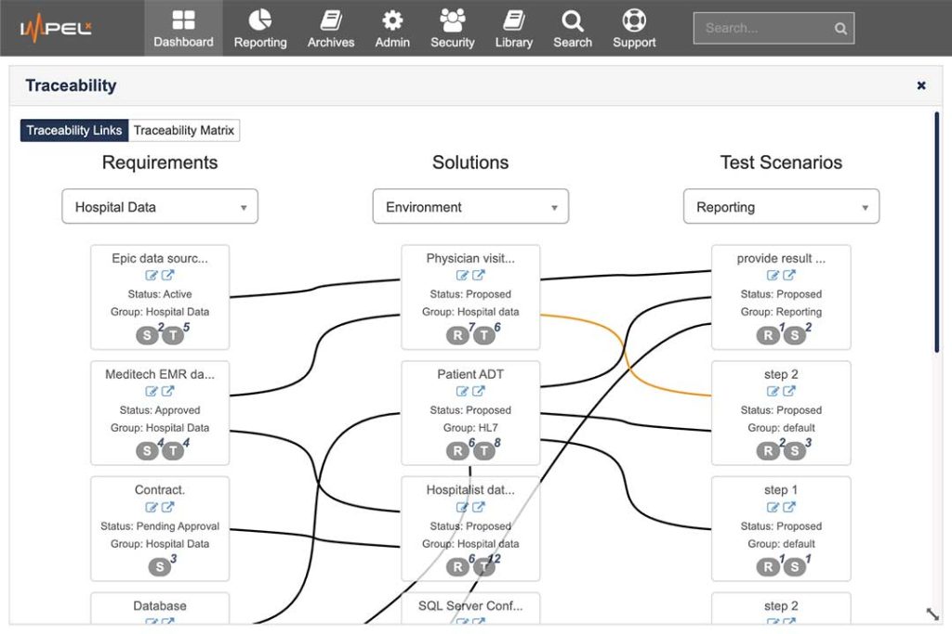Click the IMPEL logo
This screenshot has height=634, width=952.
point(56,27)
